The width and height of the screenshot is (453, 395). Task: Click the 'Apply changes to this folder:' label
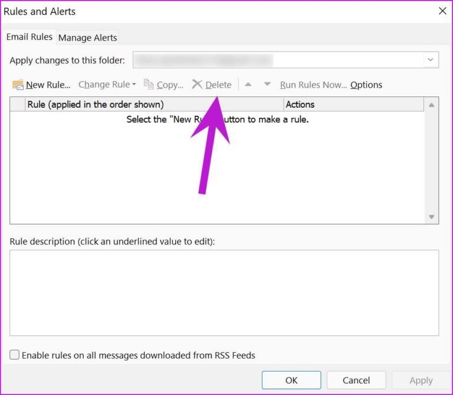67,60
